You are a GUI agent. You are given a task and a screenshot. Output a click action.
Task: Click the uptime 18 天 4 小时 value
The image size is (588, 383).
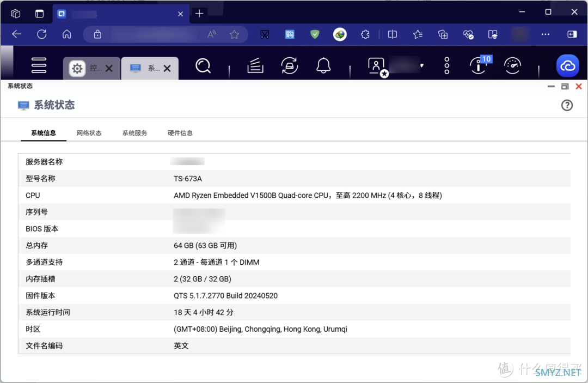click(204, 312)
